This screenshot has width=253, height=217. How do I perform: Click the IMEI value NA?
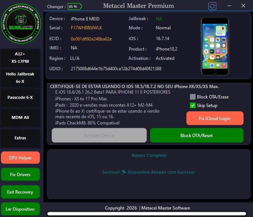click(74, 48)
